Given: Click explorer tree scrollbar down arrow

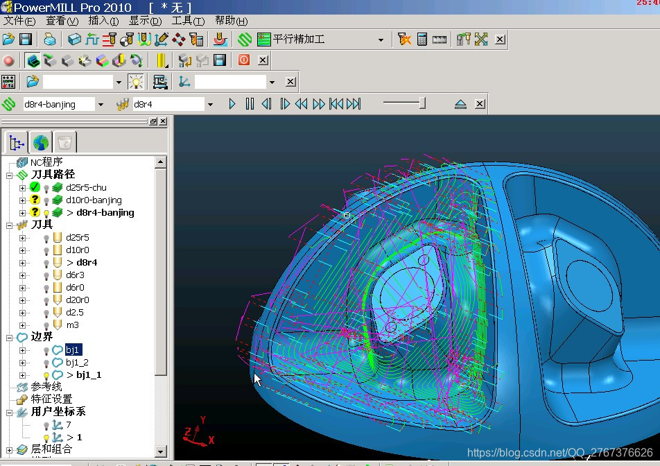Looking at the screenshot, I should [160, 452].
